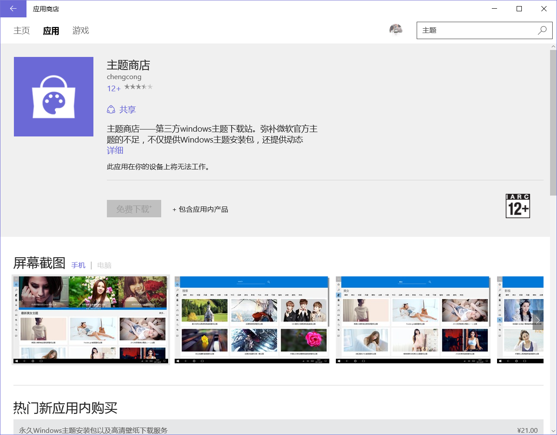
Task: Show 电脑 screenshots
Action: (x=104, y=265)
